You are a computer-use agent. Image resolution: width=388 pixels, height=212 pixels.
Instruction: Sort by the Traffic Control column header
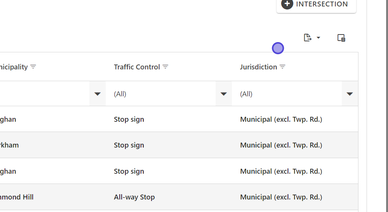click(x=137, y=67)
